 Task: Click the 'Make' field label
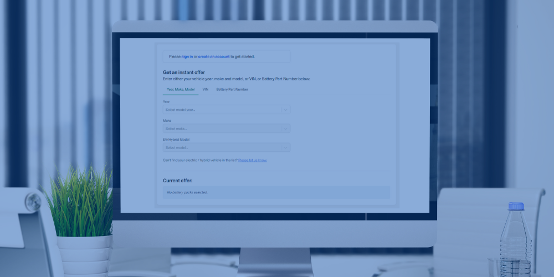point(167,121)
